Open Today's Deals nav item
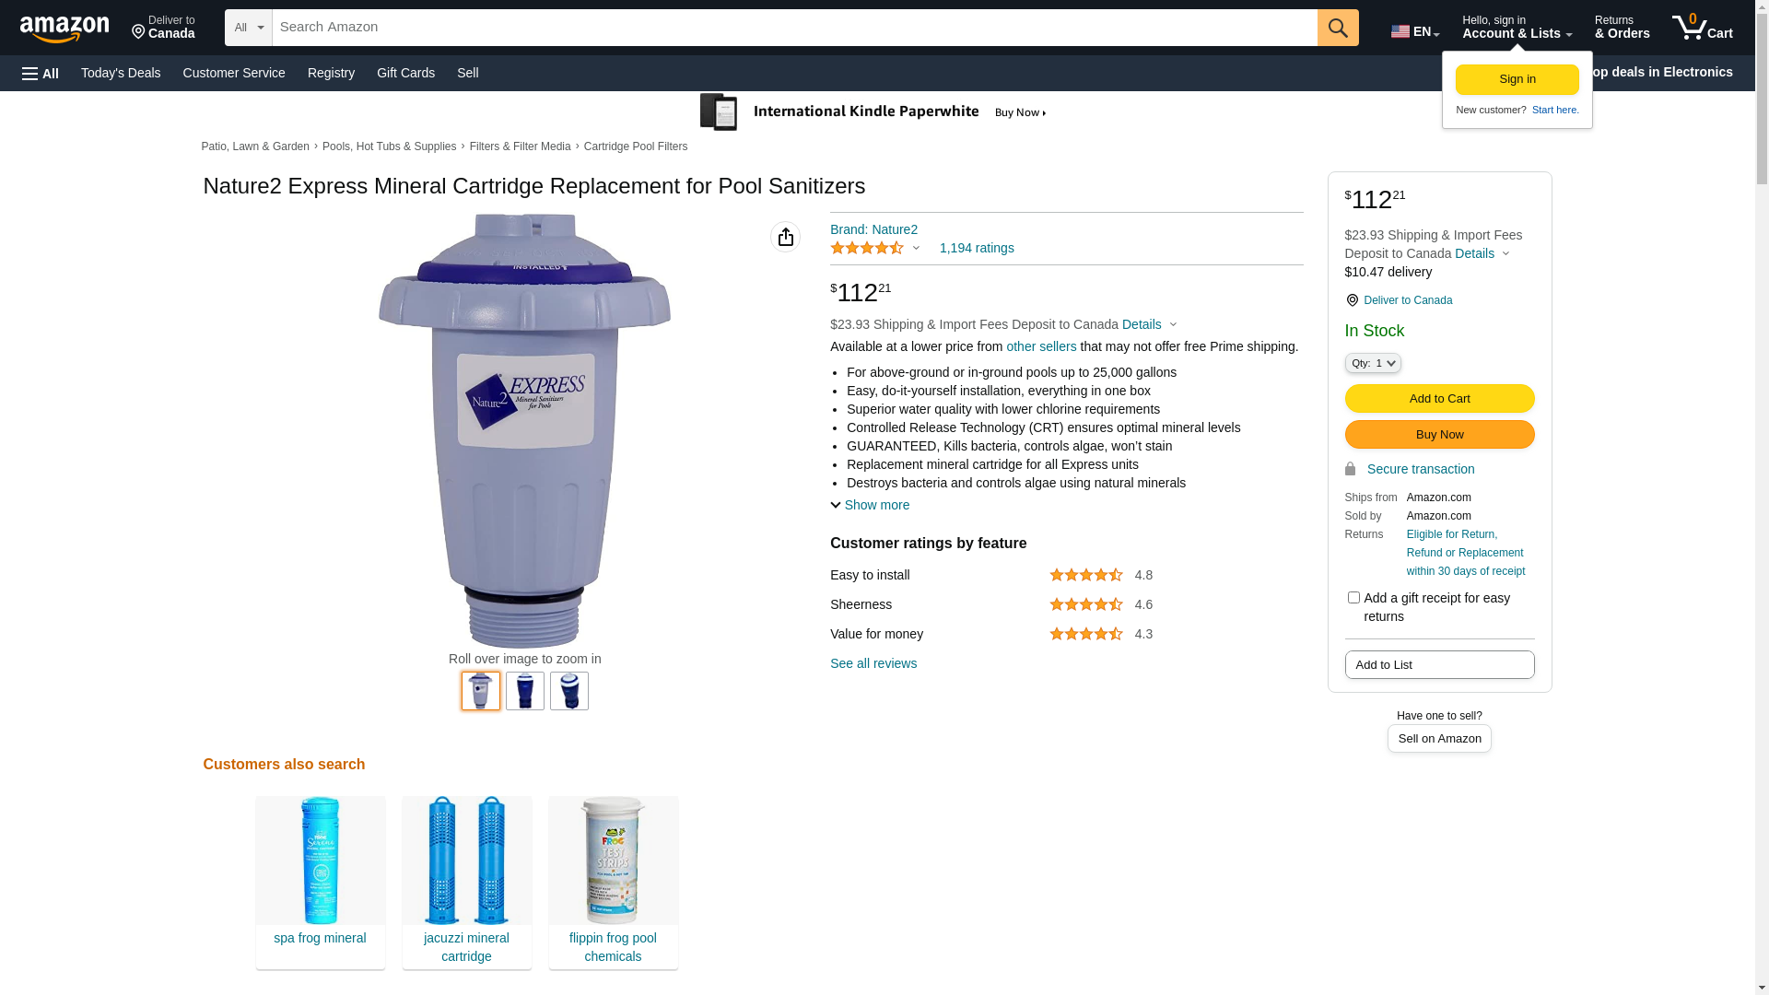The width and height of the screenshot is (1769, 995). [x=121, y=73]
